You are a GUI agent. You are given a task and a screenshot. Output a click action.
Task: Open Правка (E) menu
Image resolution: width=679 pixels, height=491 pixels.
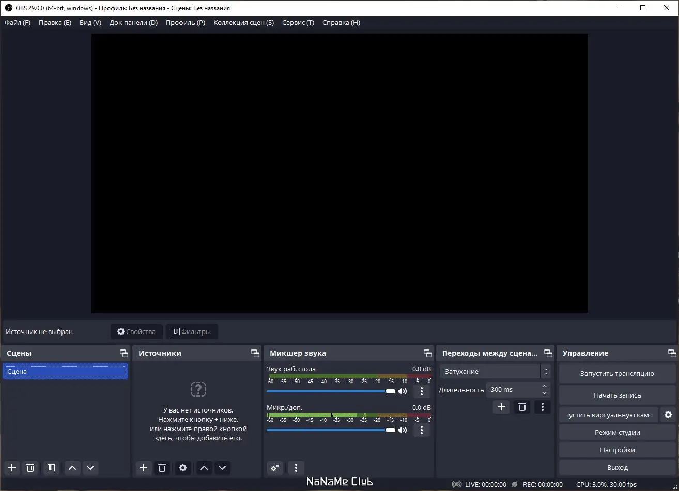55,23
